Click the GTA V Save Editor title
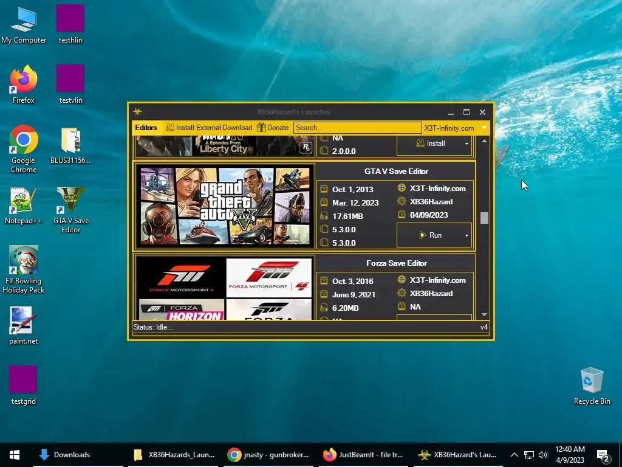 click(x=396, y=171)
